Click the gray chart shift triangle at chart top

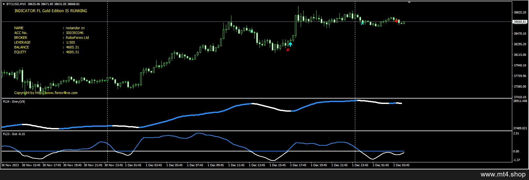[409, 3]
